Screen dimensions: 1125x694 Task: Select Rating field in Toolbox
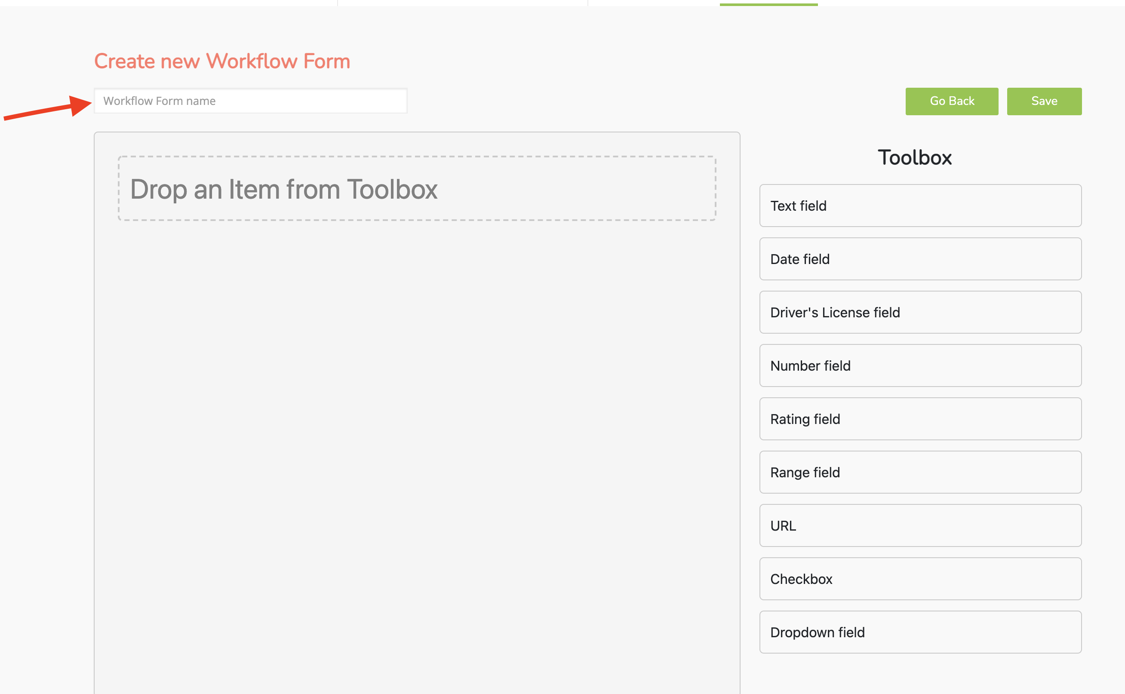pos(920,419)
